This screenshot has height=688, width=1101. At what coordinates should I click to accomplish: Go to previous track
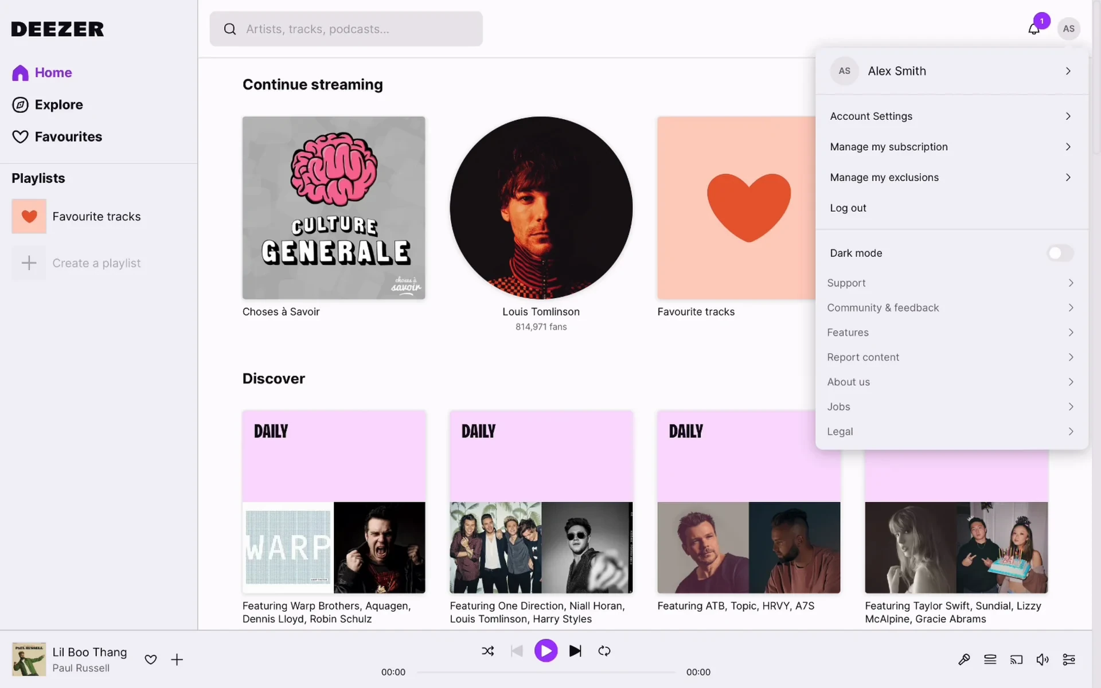517,651
